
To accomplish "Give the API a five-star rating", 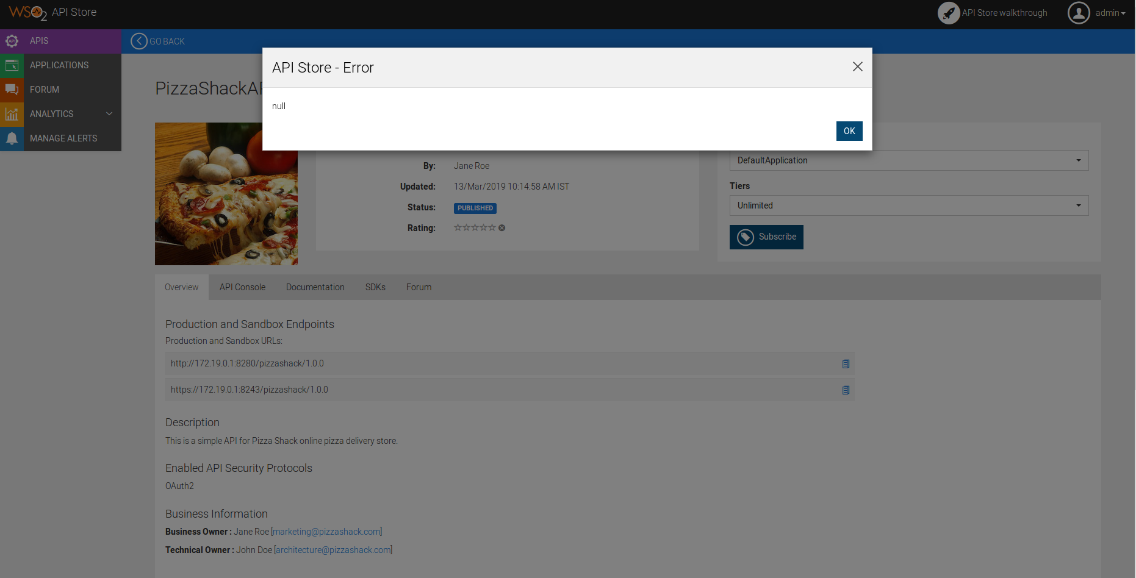I will coord(492,227).
